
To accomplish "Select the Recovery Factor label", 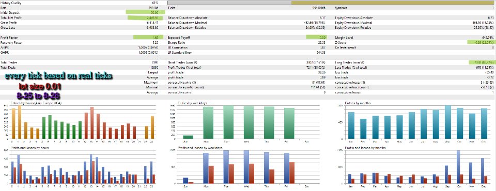I will point(11,43).
